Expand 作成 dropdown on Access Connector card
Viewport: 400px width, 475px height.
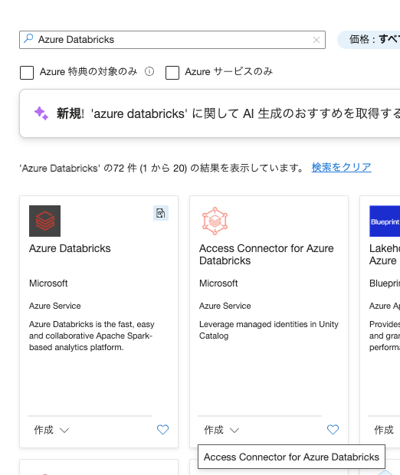pyautogui.click(x=221, y=430)
